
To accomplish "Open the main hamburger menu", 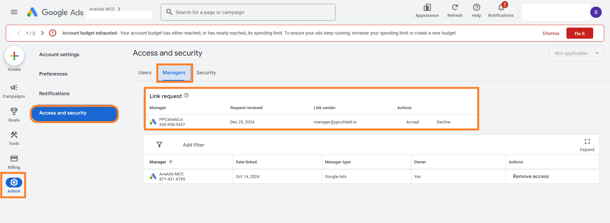I will tap(14, 12).
